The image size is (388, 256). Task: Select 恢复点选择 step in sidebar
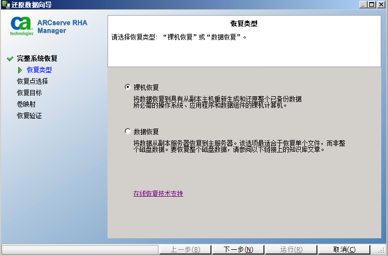[32, 81]
